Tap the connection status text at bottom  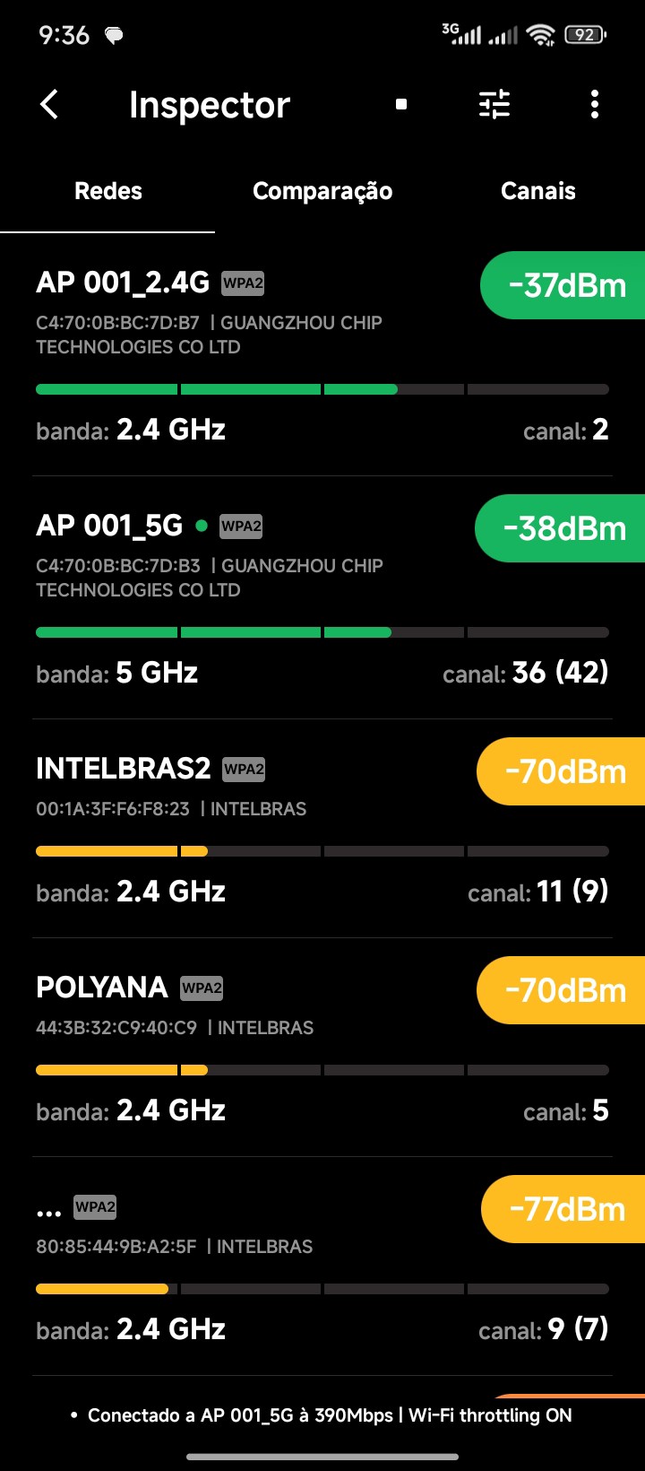330,1415
